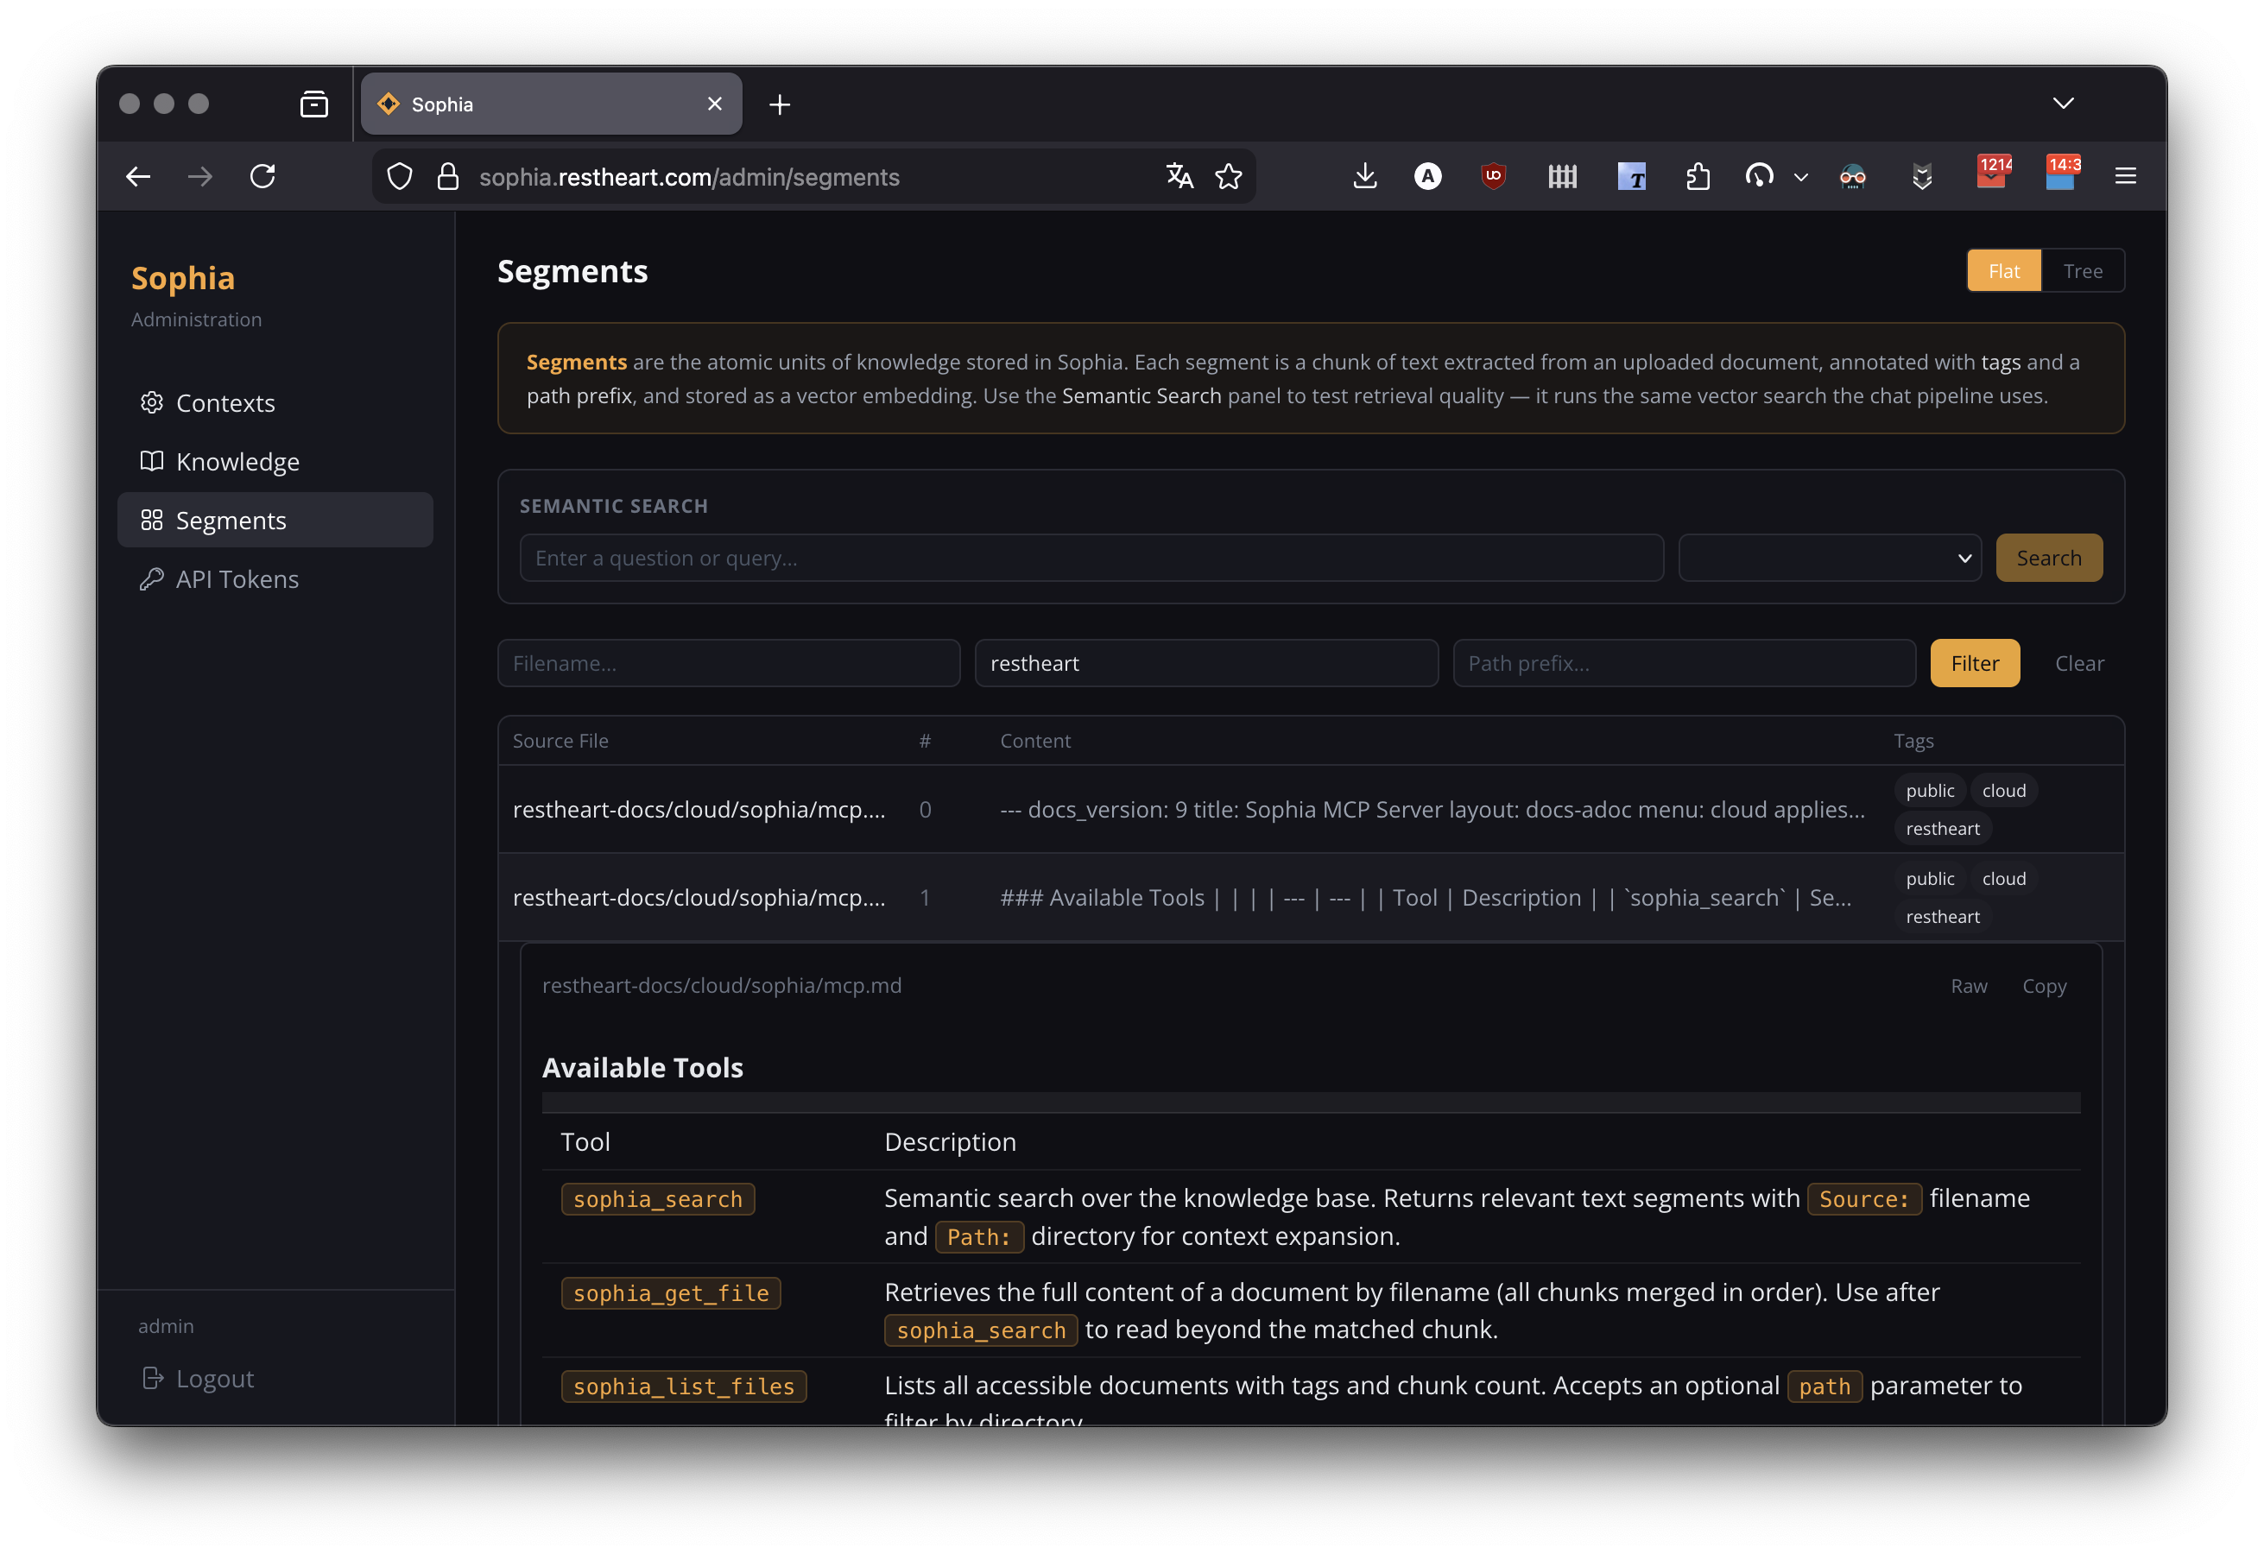The image size is (2264, 1554).
Task: Click the translate page icon in address bar
Action: coord(1179,176)
